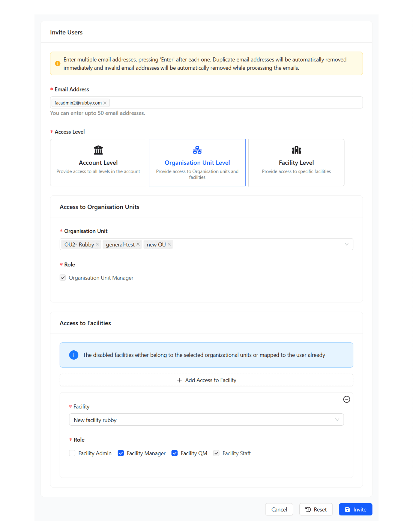Uncheck the Facility Manager role
413x521 pixels.
point(121,453)
